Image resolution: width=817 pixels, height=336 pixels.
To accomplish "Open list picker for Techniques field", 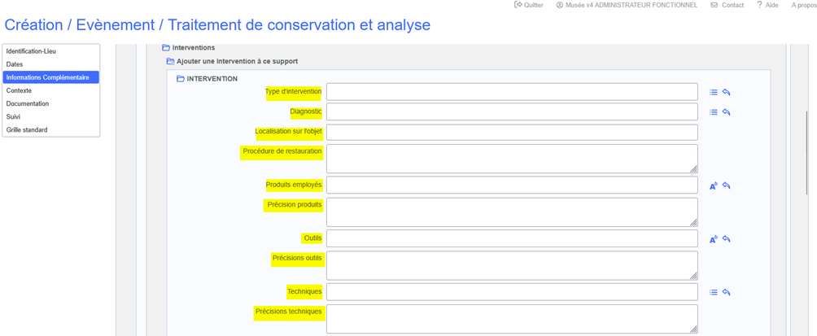I will 714,292.
